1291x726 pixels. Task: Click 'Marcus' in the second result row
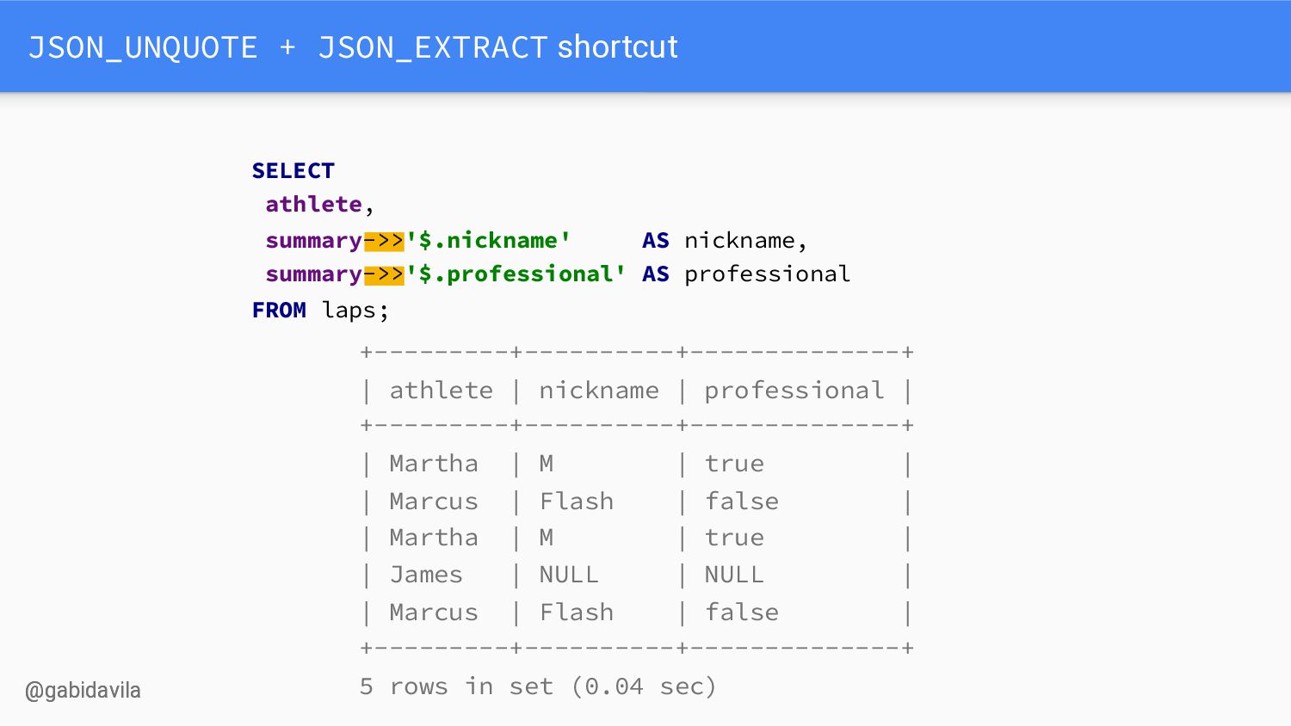[434, 501]
